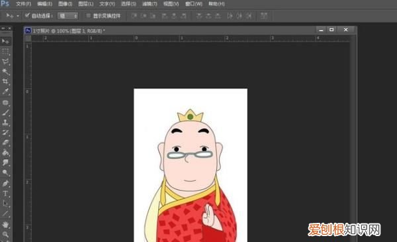Viewport: 397px width, 242px height.
Task: Select the Pen tool
Action: (5, 183)
